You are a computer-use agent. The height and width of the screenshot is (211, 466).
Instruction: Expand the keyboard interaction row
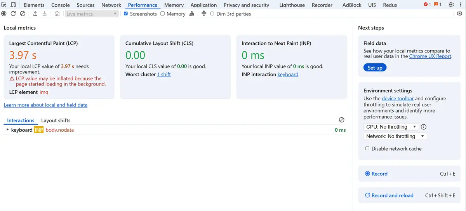pos(8,130)
